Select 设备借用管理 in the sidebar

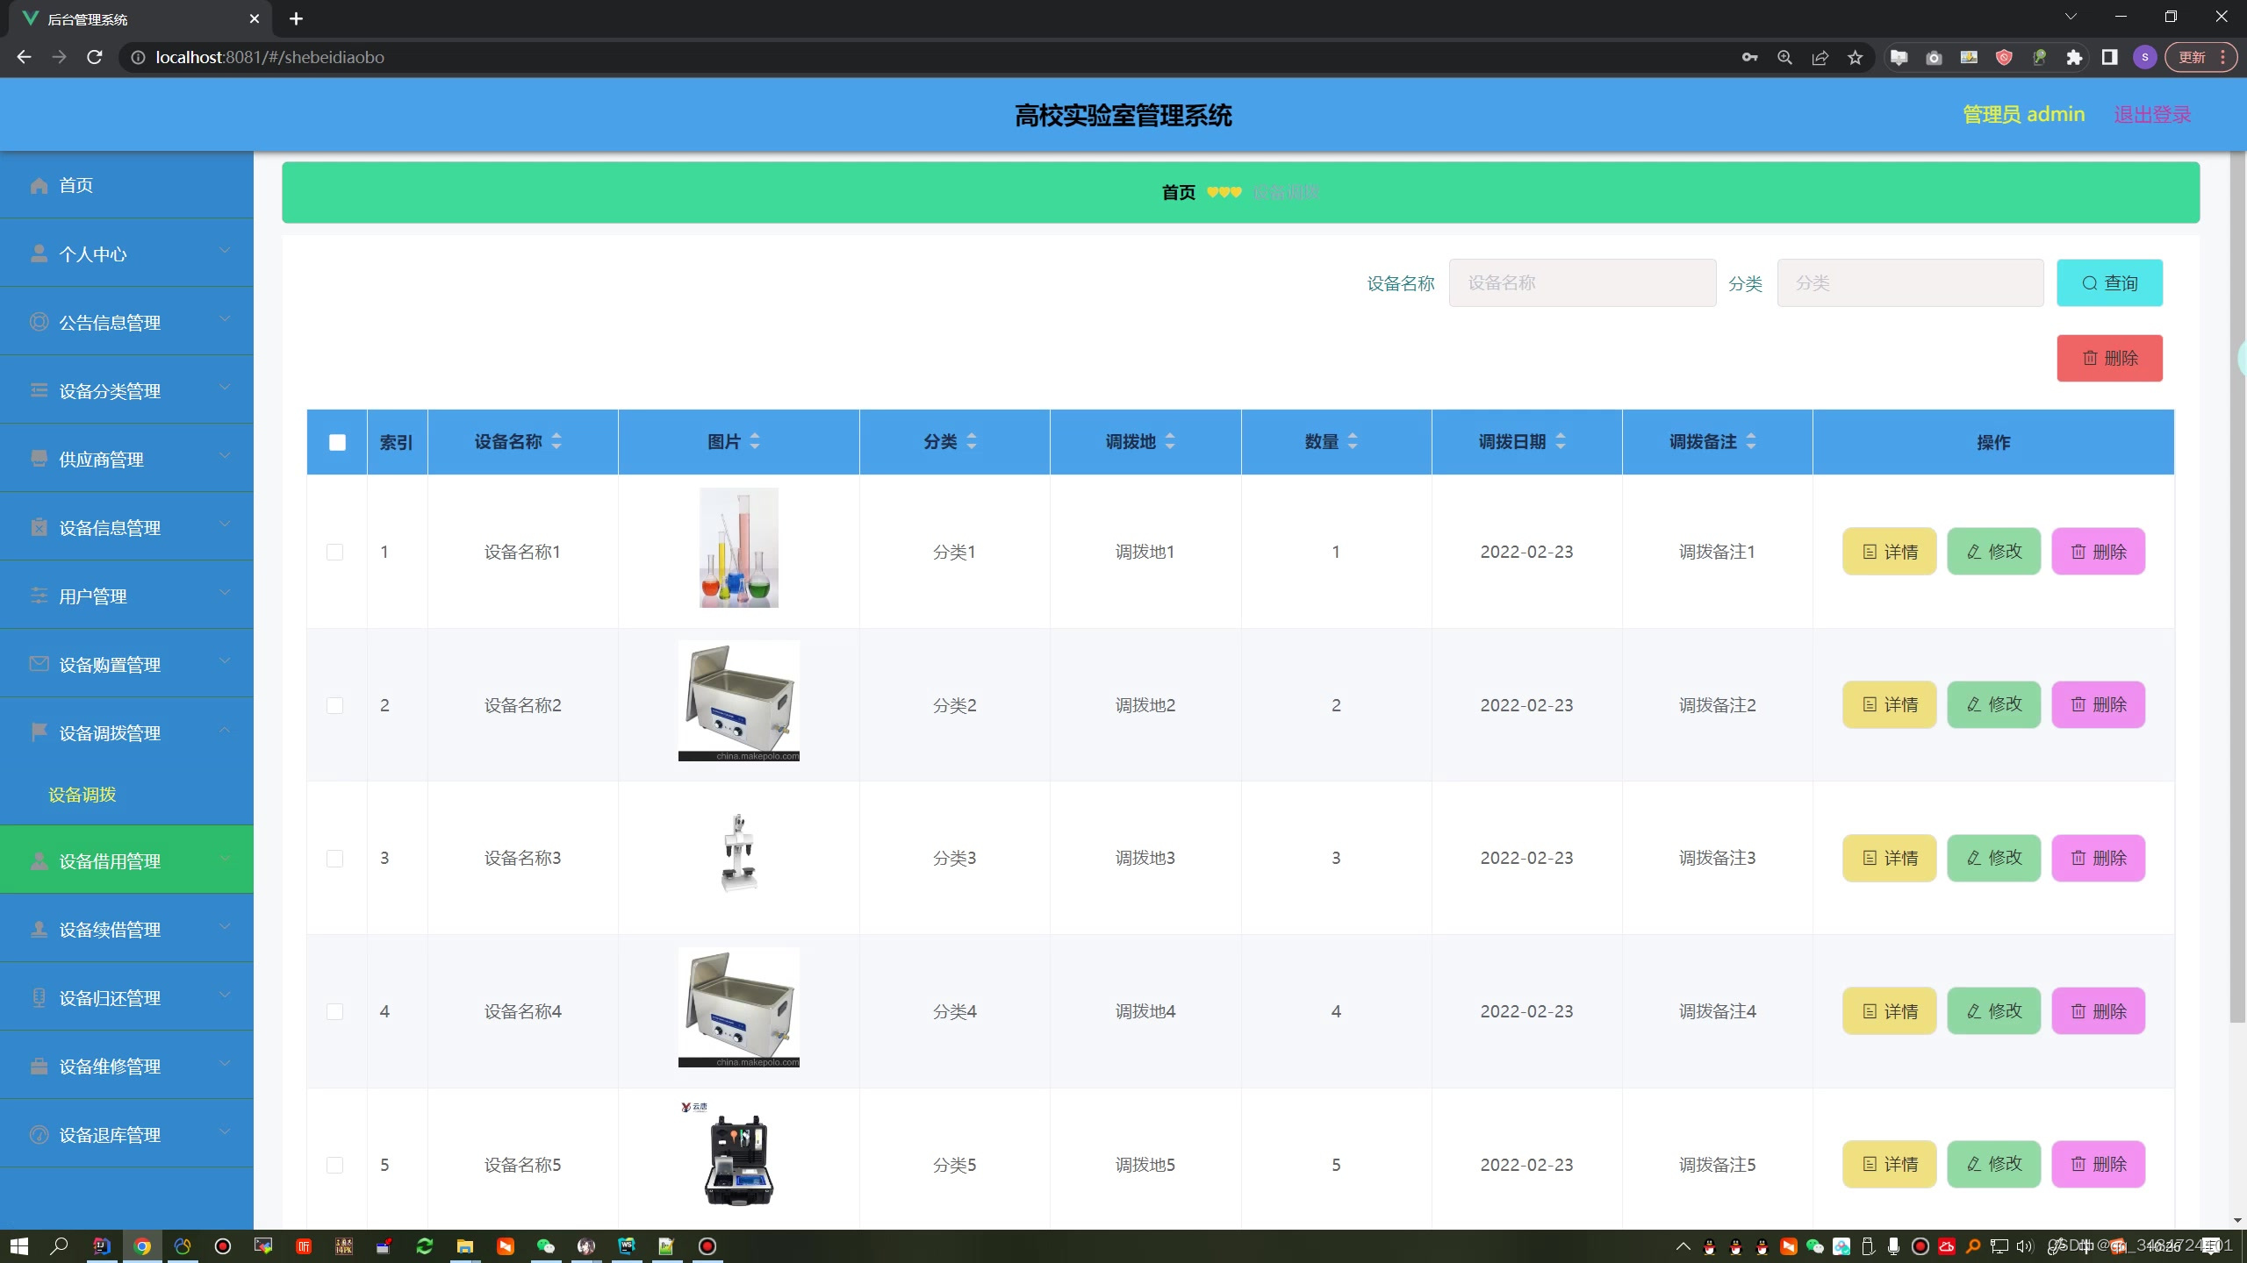click(x=110, y=860)
